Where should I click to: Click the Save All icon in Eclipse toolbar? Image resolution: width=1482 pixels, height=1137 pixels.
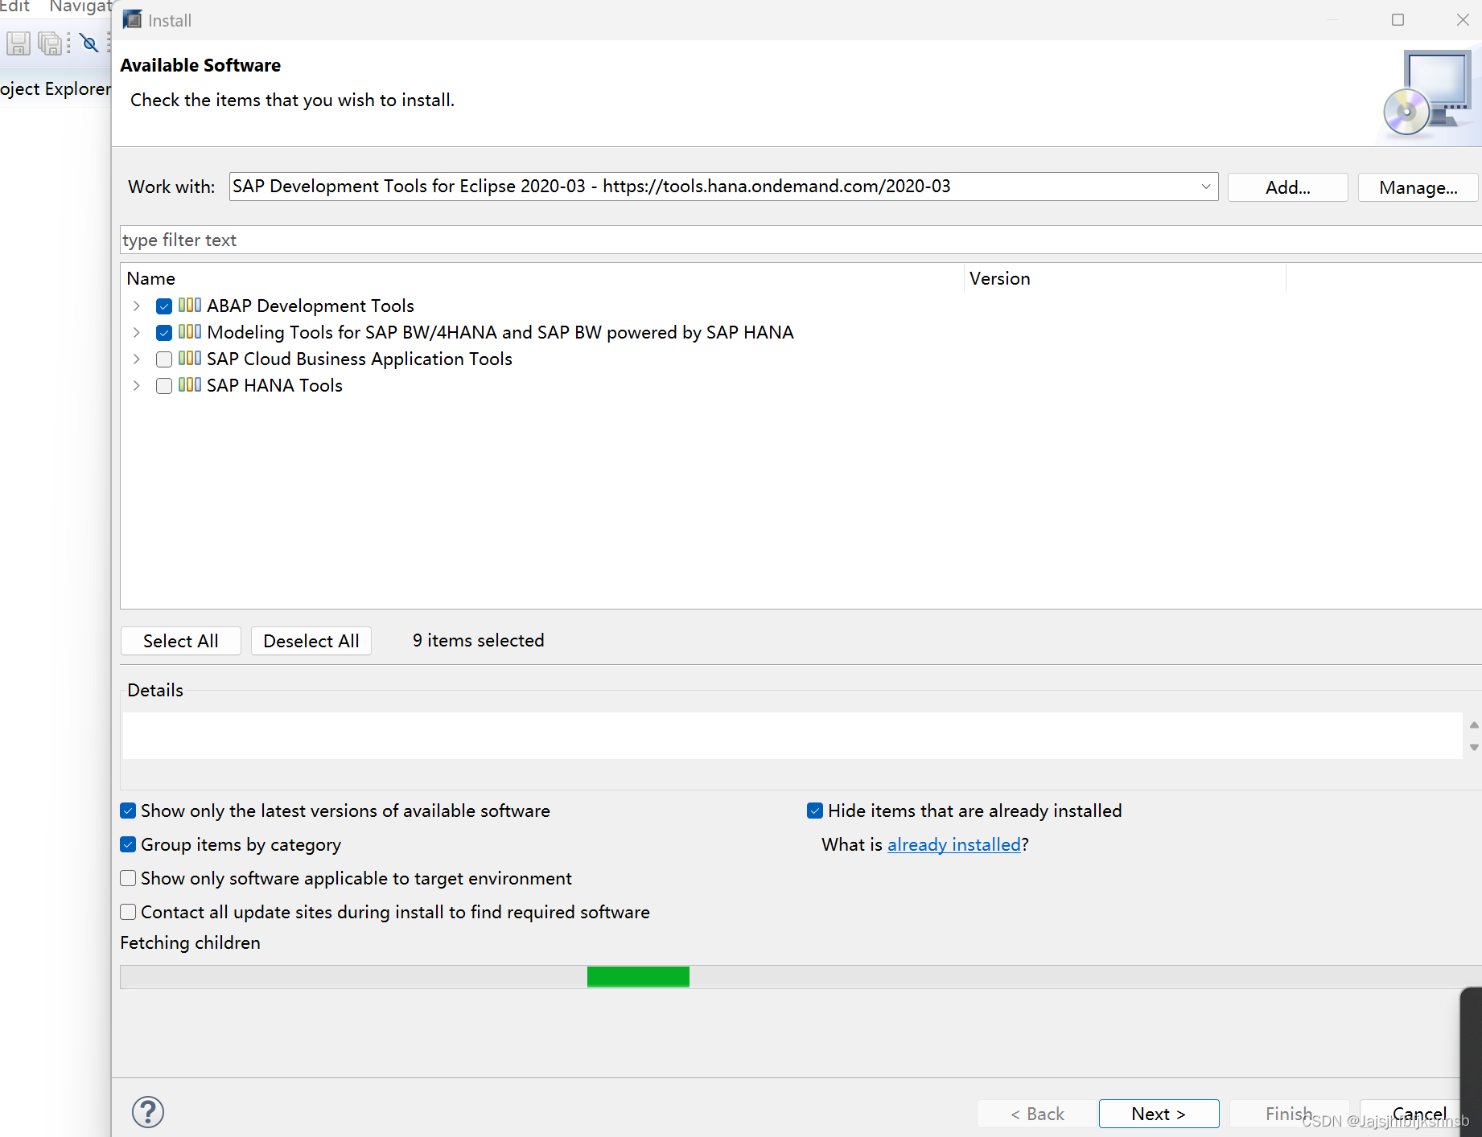[x=51, y=43]
